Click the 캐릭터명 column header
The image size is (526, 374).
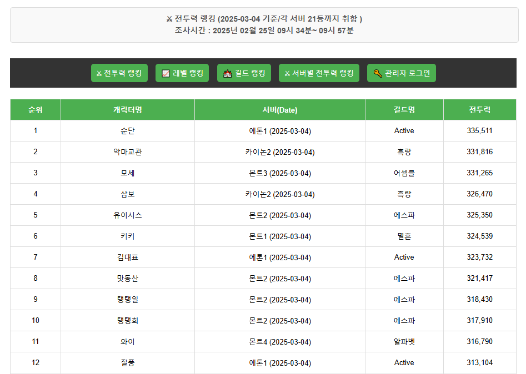coord(128,110)
